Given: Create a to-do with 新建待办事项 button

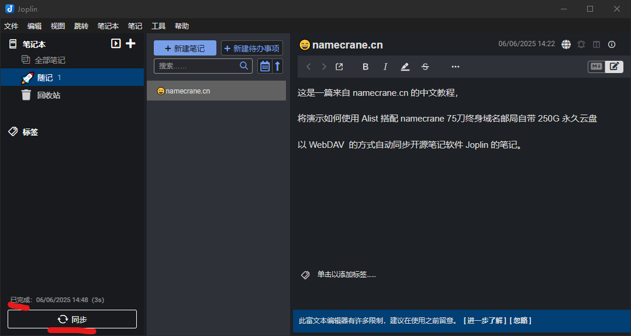Looking at the screenshot, I should [252, 49].
